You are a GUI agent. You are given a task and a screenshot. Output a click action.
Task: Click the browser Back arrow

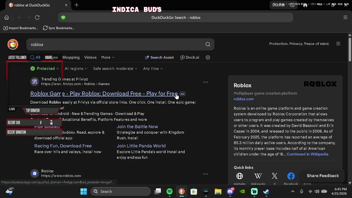pos(20,18)
